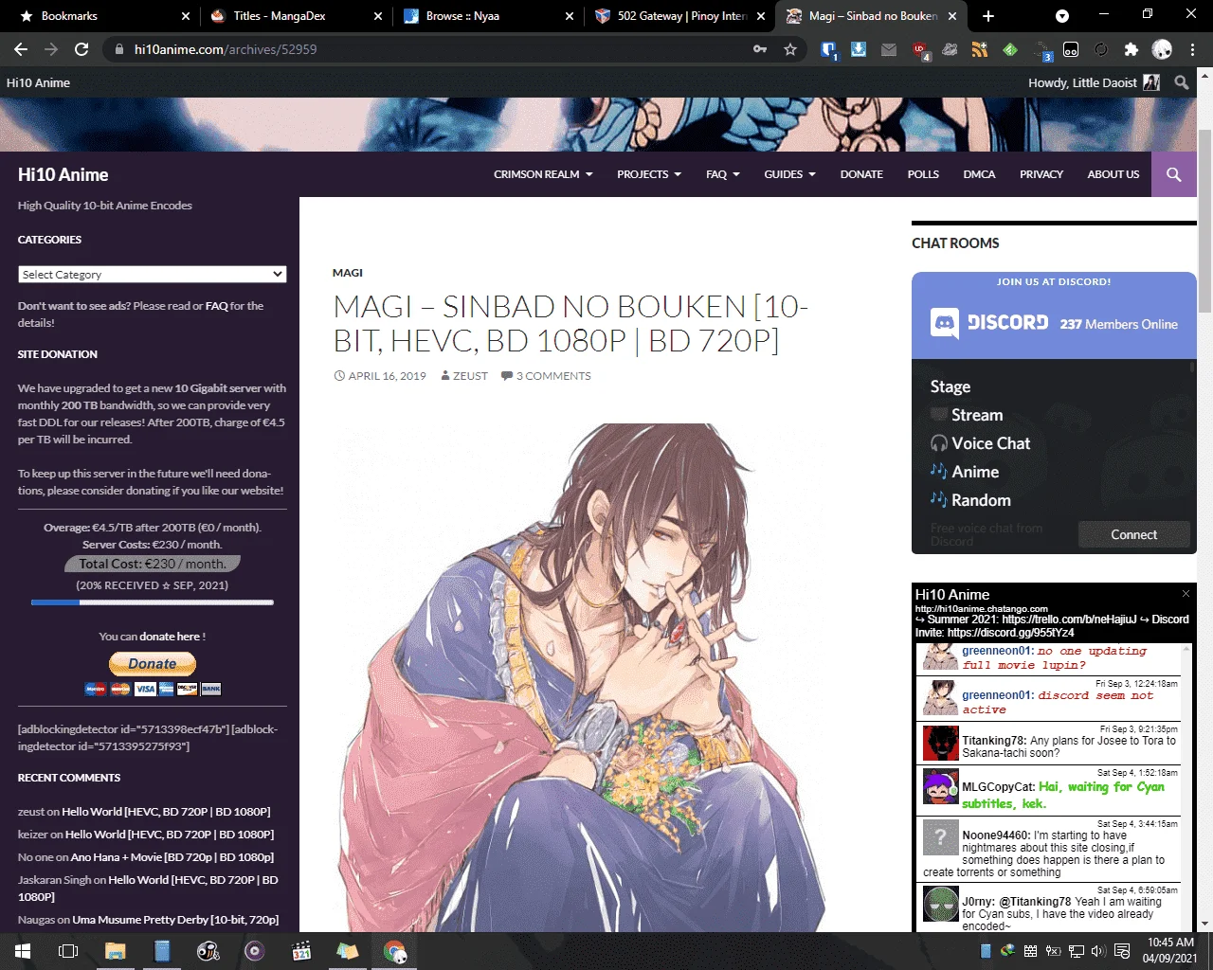1213x970 pixels.
Task: Open Media Player Classic on the taskbar
Action: click(x=301, y=951)
